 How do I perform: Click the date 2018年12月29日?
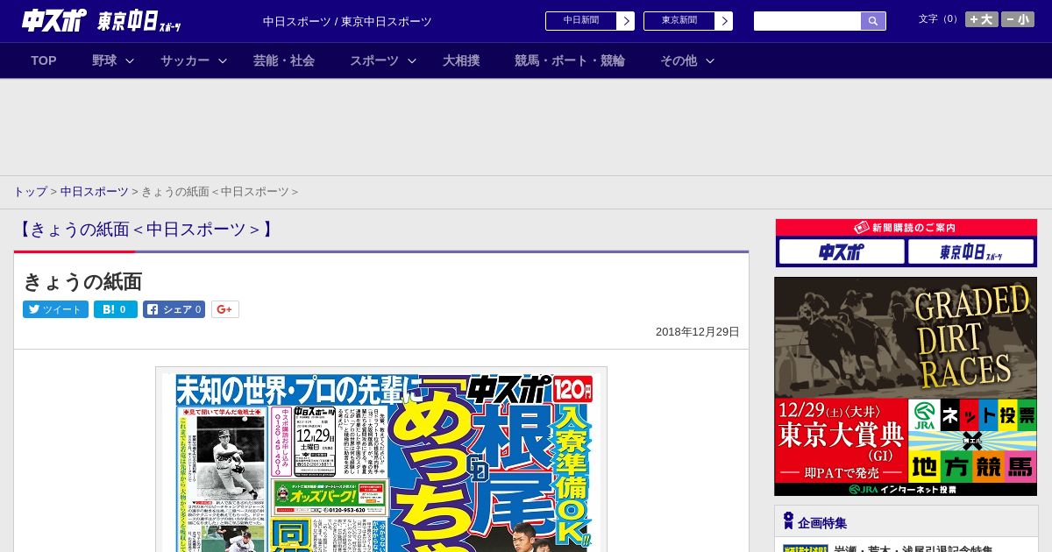[x=698, y=332]
